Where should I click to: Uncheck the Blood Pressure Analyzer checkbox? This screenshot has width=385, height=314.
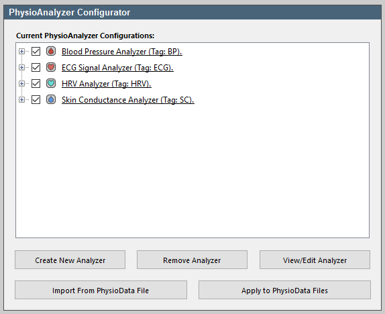(36, 52)
